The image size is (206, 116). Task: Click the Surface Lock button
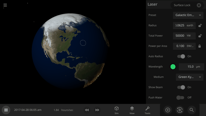tap(182, 5)
